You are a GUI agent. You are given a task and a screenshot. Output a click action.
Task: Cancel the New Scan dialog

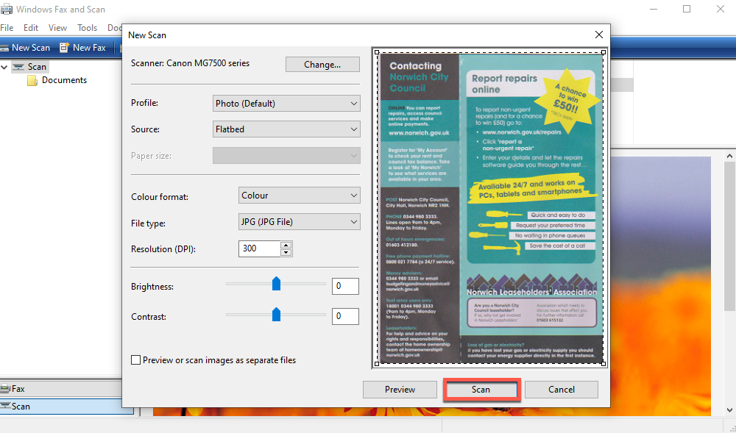[x=562, y=390]
